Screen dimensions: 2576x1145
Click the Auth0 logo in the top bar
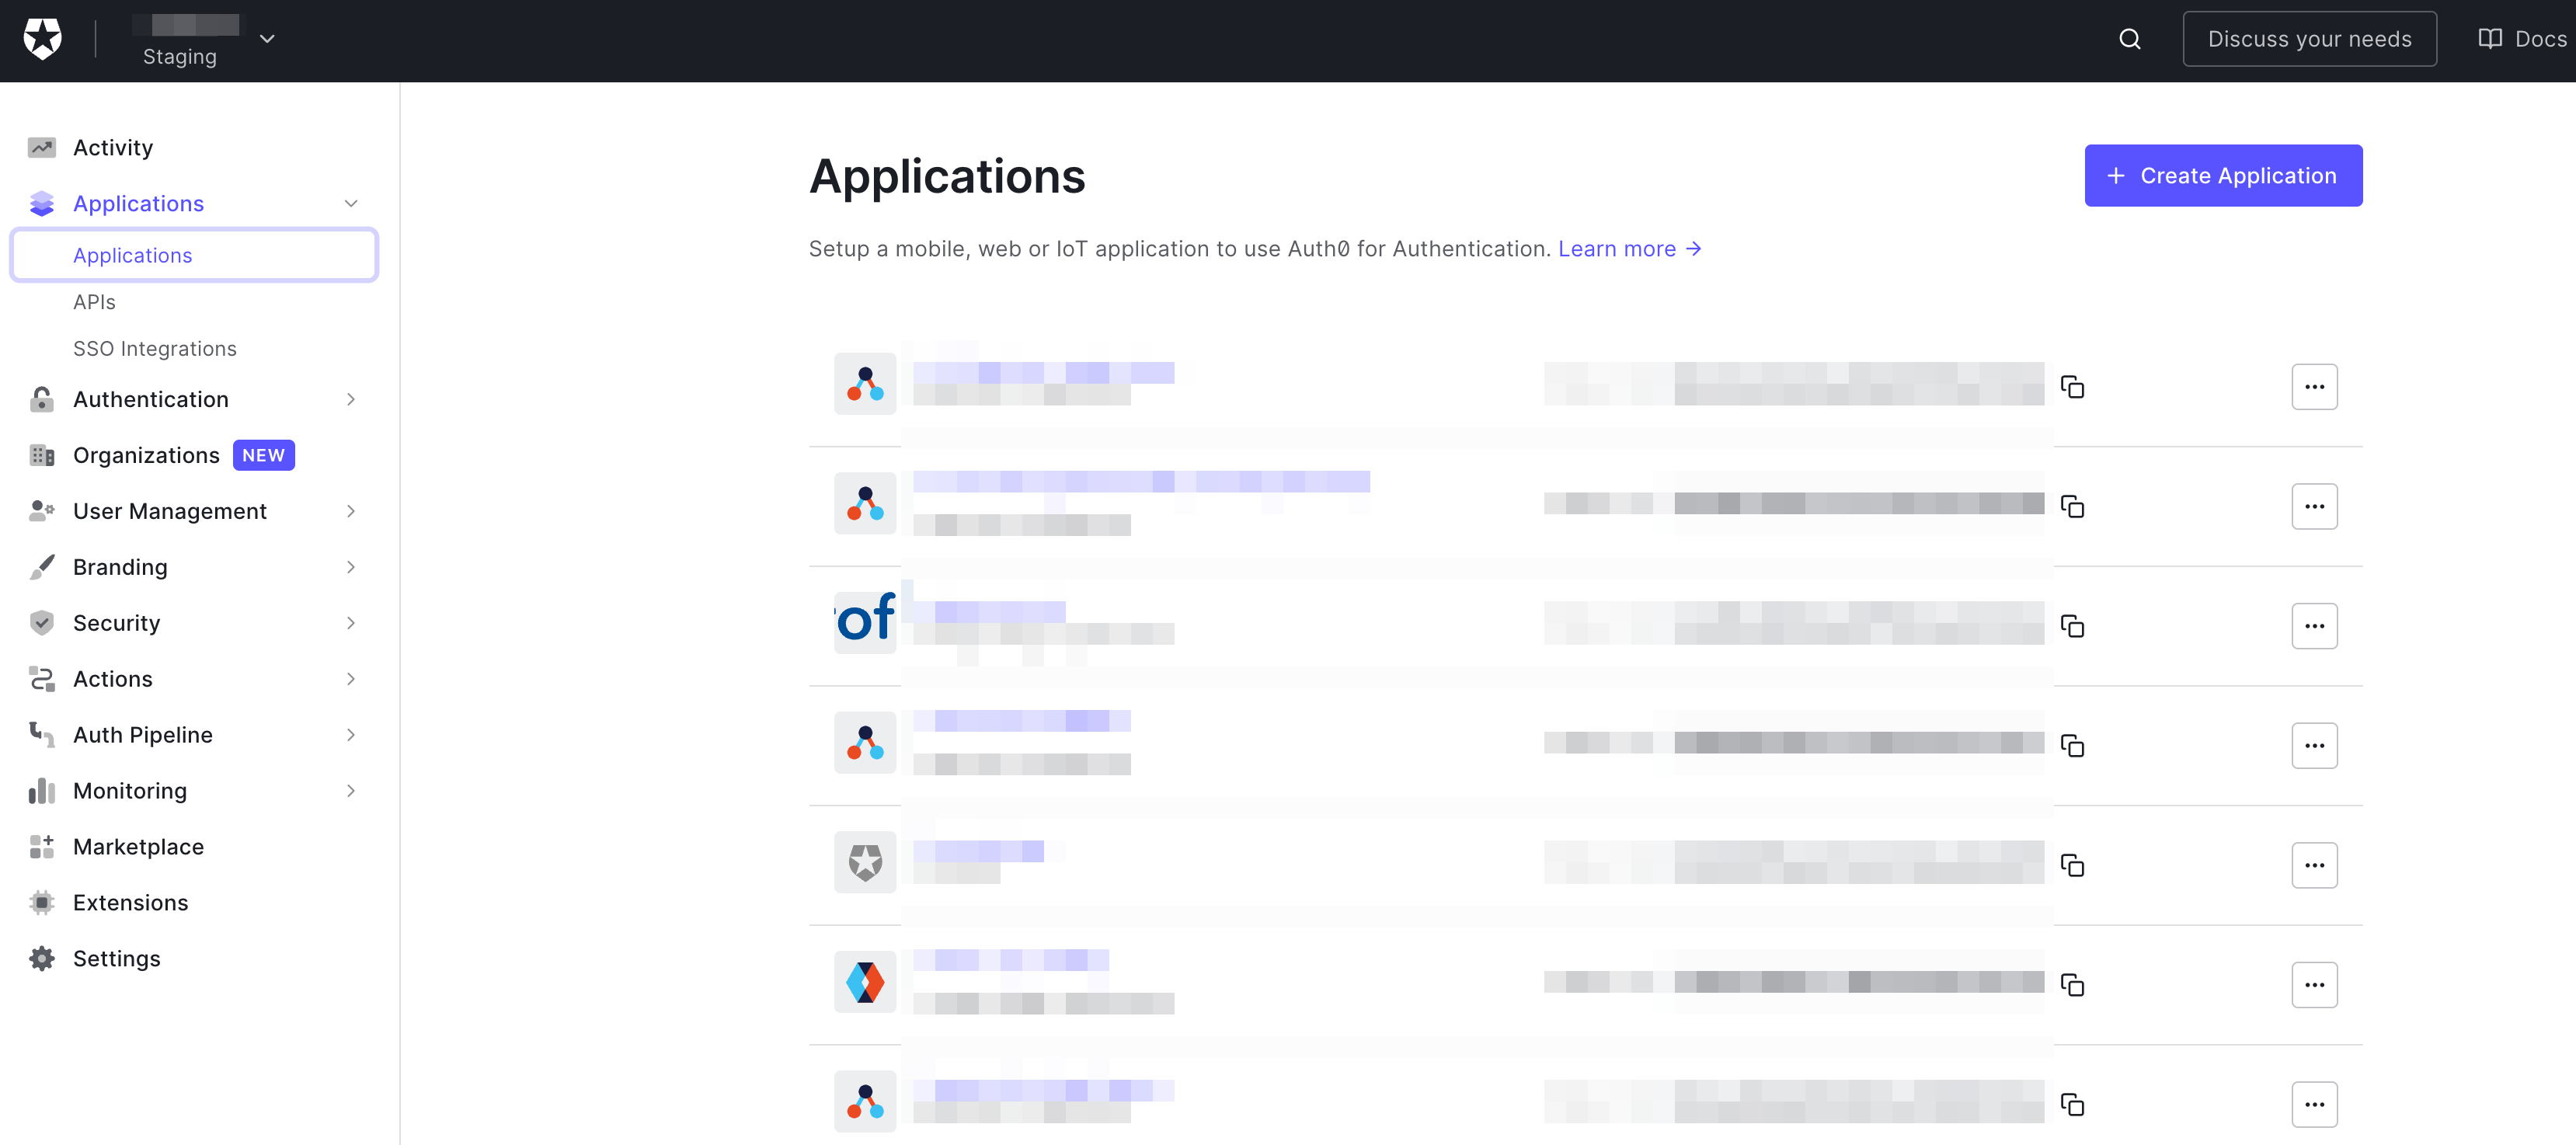(x=43, y=38)
